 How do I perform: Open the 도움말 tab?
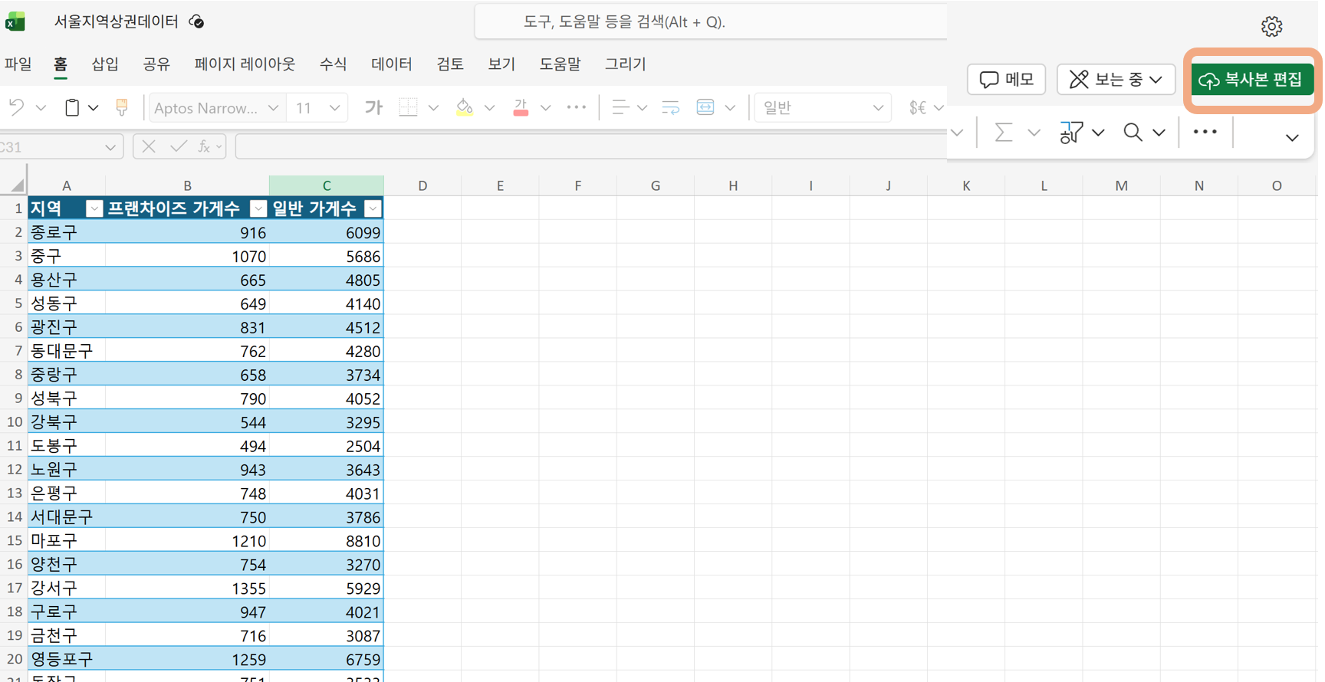click(x=560, y=64)
